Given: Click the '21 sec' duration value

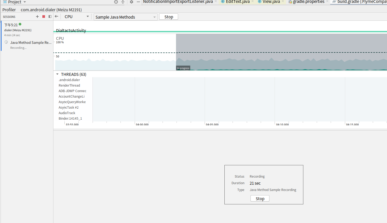Looking at the screenshot, I should click(255, 183).
